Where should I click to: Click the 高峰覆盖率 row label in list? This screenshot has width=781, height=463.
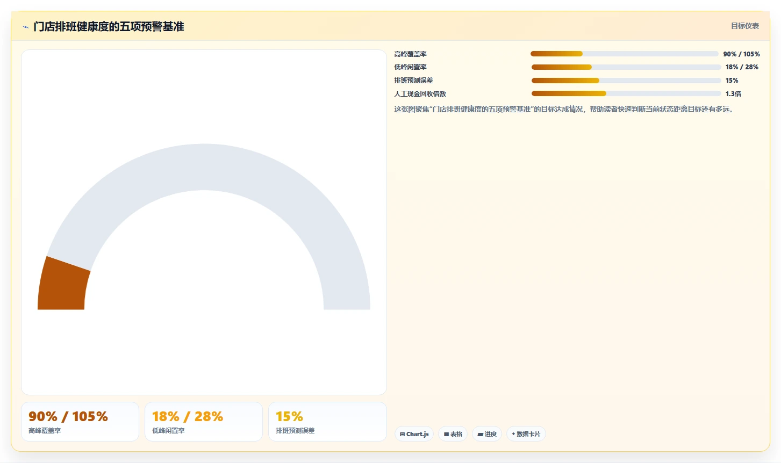point(411,54)
